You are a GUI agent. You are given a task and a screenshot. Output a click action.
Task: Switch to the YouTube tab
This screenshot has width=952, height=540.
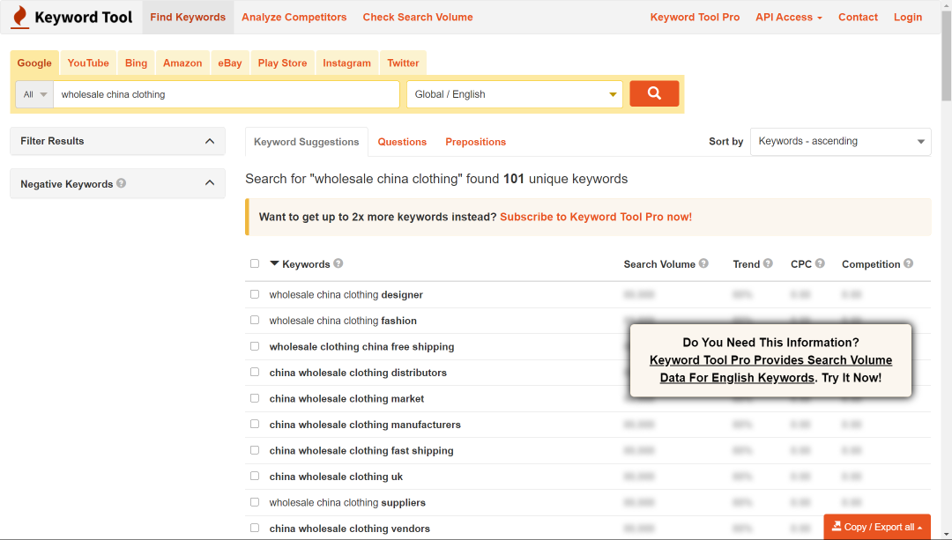88,63
